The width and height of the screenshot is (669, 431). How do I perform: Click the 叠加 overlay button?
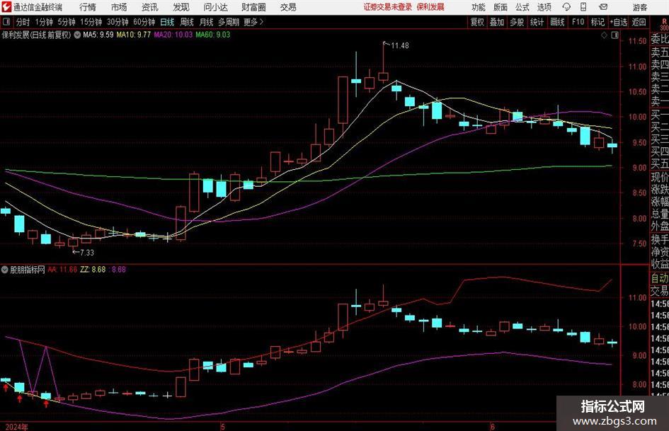coord(497,22)
